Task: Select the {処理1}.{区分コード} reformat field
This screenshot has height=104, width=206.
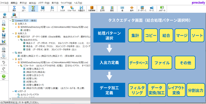Action: (33, 75)
